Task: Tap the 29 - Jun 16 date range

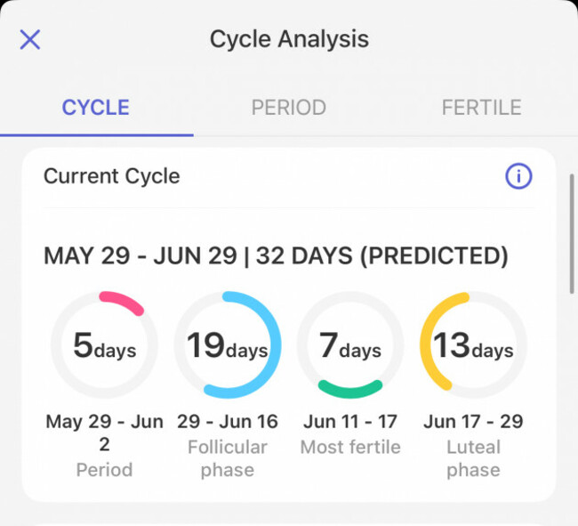Action: [227, 421]
